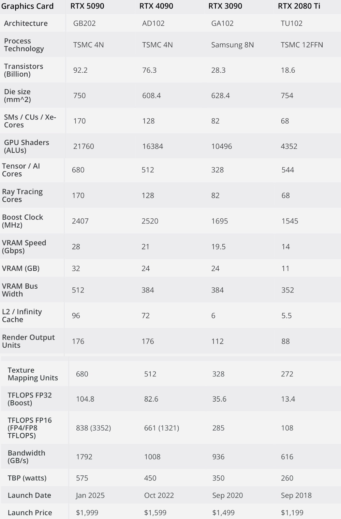This screenshot has width=341, height=519.
Task: Select the TBP (watts) row label
Action: click(27, 478)
